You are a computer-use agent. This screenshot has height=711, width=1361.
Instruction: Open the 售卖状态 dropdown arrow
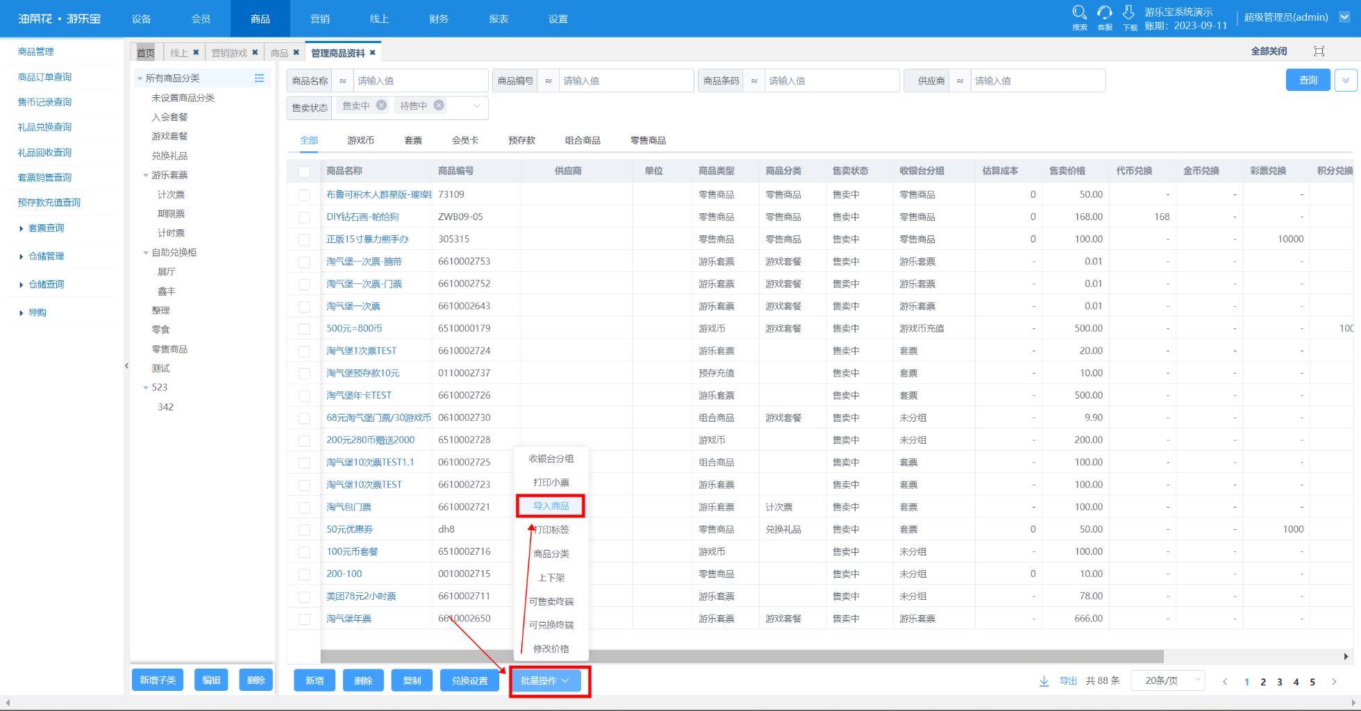point(476,106)
